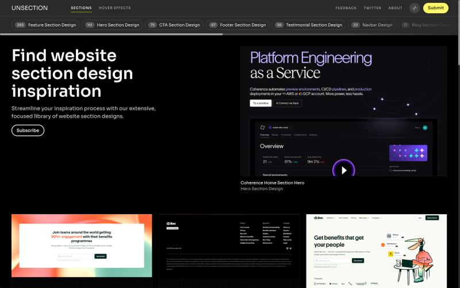Click the horizontal category scrollbar
The height and width of the screenshot is (288, 460).
point(112,35)
